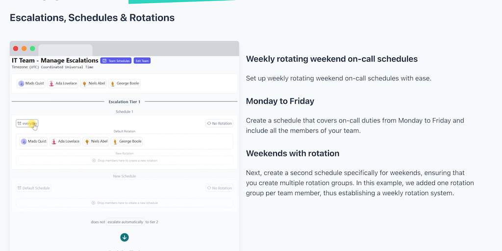Open Schedule 1 'No Rotation' selector
Image resolution: width=502 pixels, height=251 pixels.
[219, 124]
